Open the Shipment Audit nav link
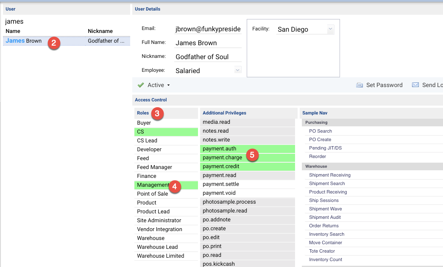Viewport: 443px width, 267px height. click(325, 217)
